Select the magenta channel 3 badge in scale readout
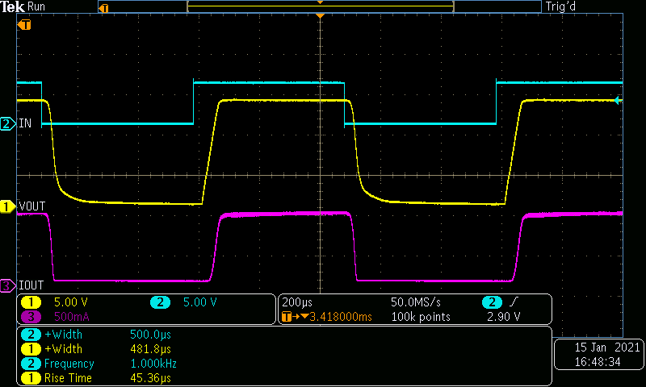 (31, 317)
